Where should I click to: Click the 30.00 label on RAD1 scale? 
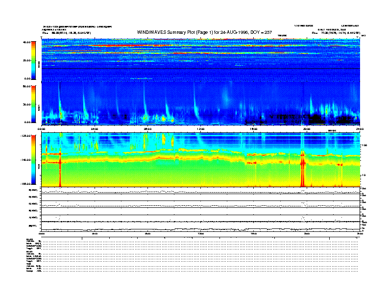(27, 104)
